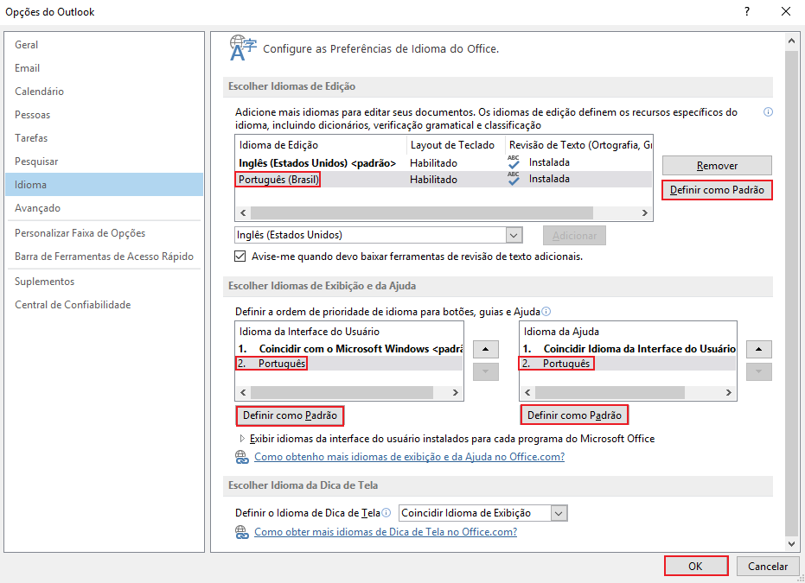Expand 'Exibir idiomas da interface do usuário instalados'

(x=242, y=439)
